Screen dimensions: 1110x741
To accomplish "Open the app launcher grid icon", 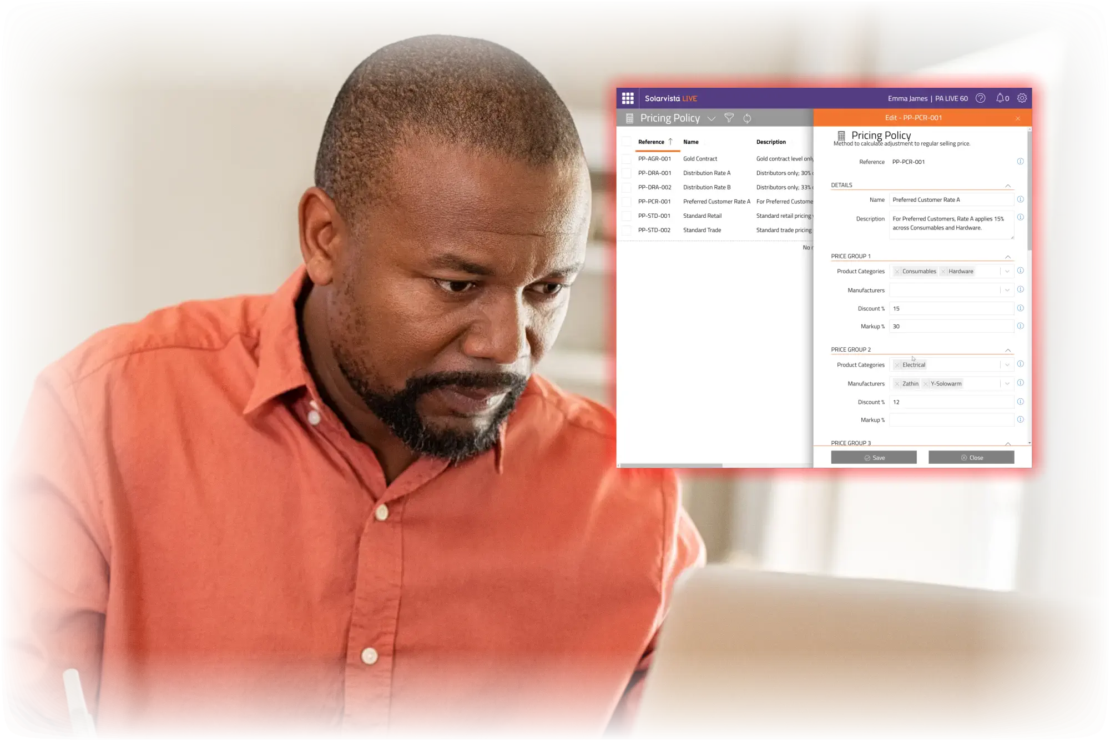I will coord(628,98).
